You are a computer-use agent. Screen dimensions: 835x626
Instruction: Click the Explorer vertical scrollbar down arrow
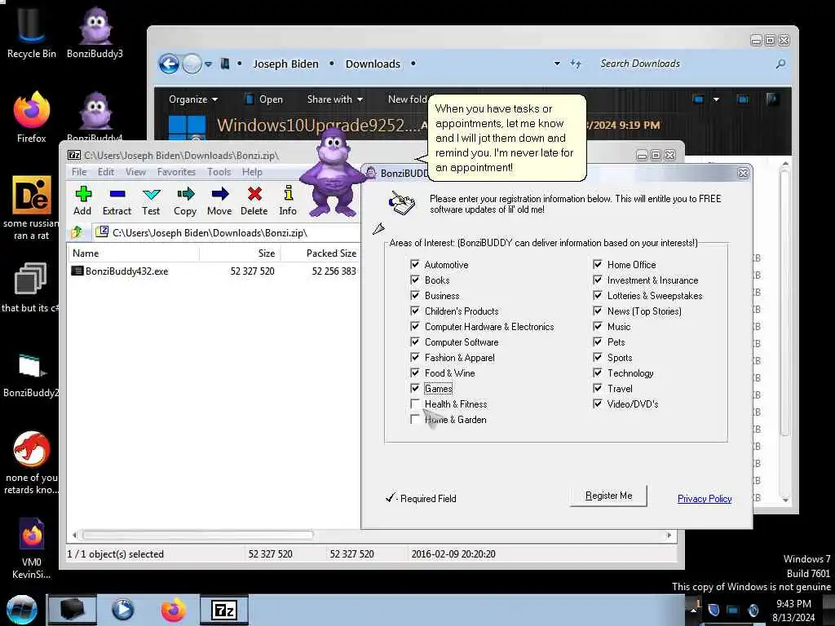[x=785, y=500]
